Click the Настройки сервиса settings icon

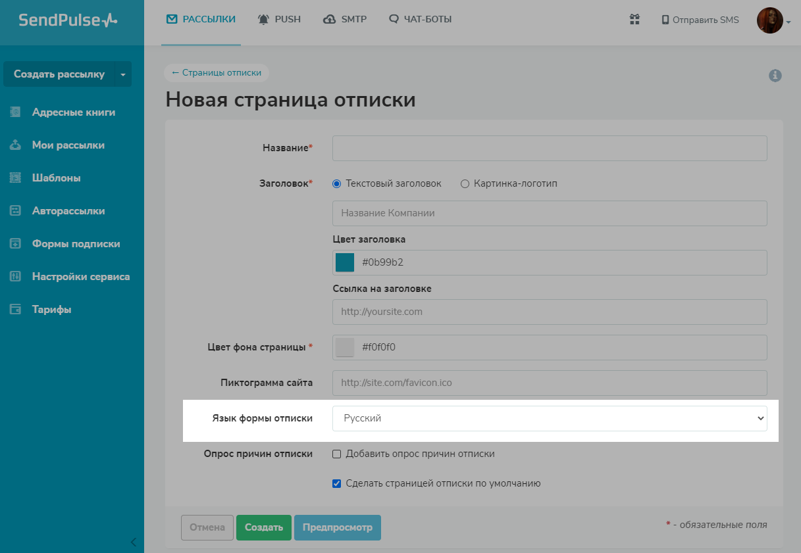click(16, 277)
